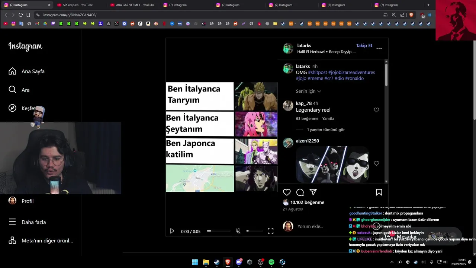Like the post with the heart icon
The height and width of the screenshot is (268, 476).
pos(287,192)
